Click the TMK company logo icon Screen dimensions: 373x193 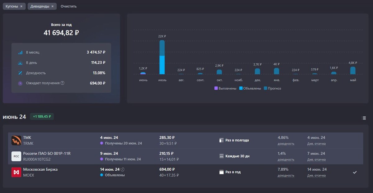pos(16,140)
